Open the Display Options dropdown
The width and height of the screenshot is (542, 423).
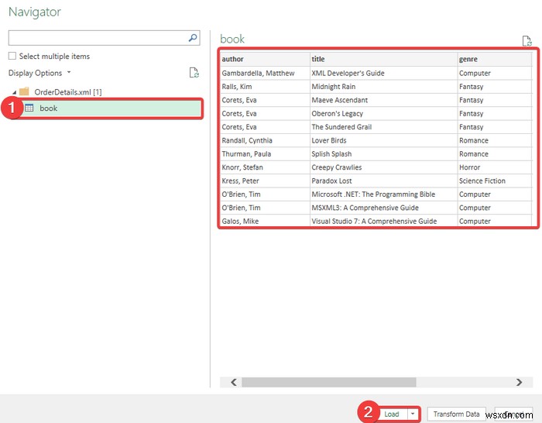click(x=39, y=73)
